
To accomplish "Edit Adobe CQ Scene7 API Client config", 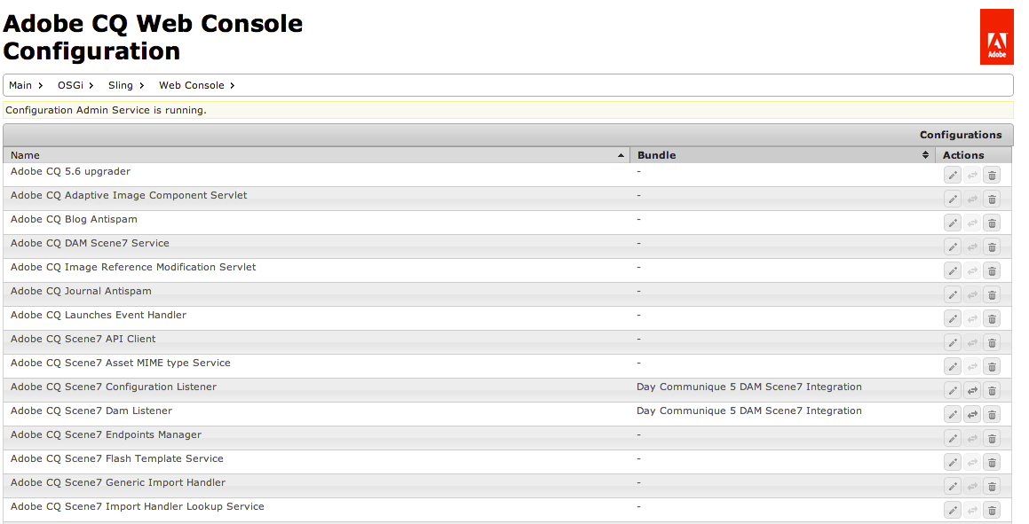I will (953, 342).
